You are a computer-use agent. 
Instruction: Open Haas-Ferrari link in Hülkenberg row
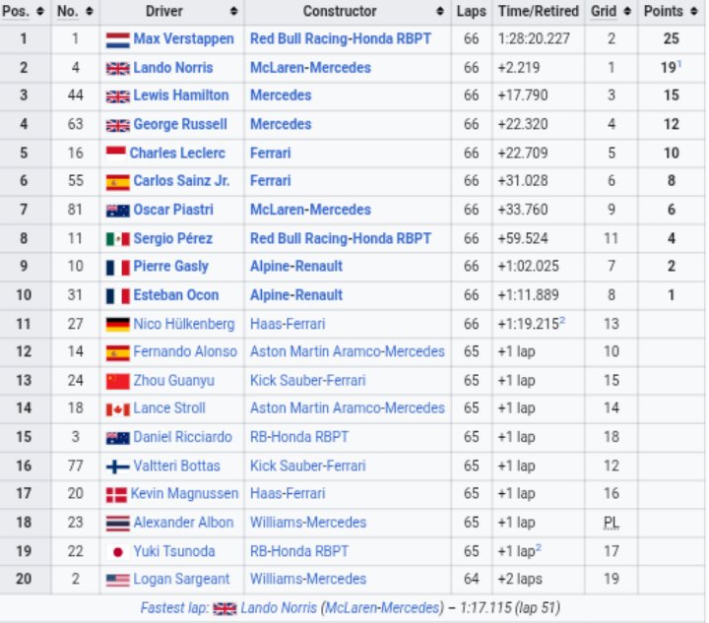(288, 324)
